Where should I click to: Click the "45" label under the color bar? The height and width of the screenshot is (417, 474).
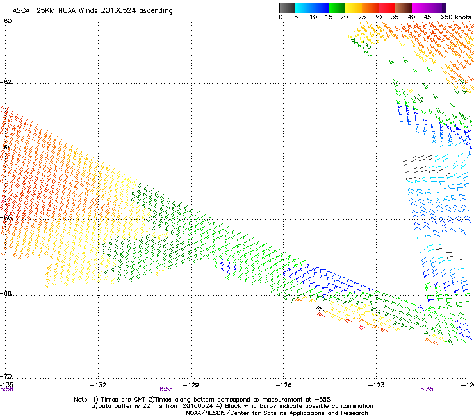(427, 17)
